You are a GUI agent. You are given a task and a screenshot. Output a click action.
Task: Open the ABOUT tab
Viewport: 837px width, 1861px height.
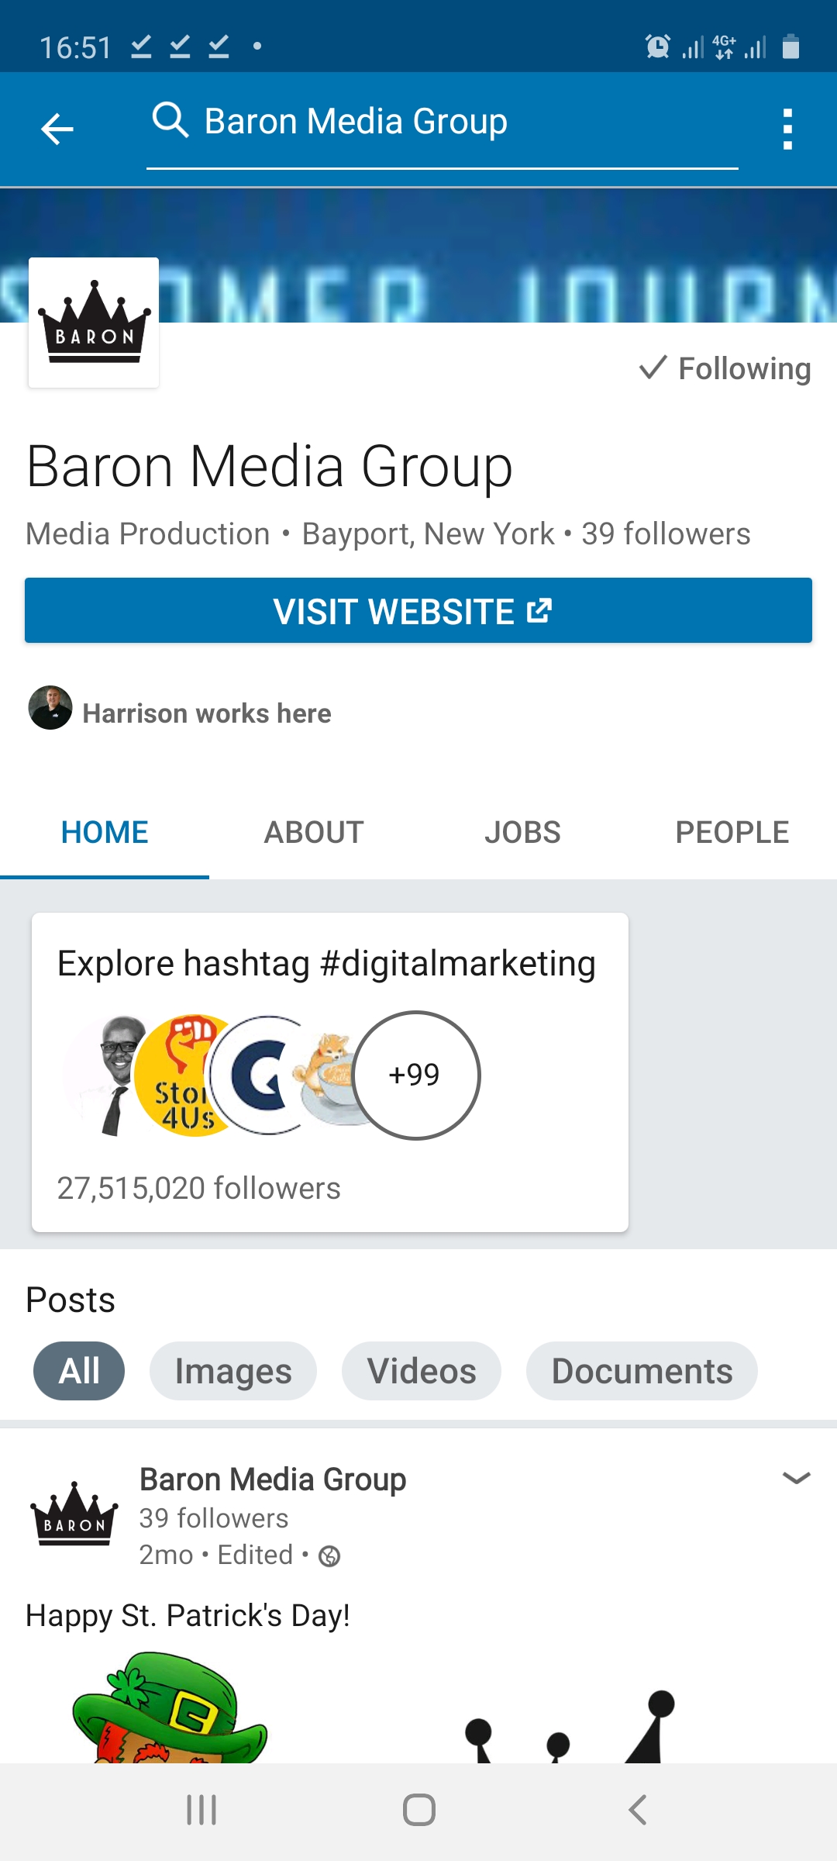pos(314,833)
